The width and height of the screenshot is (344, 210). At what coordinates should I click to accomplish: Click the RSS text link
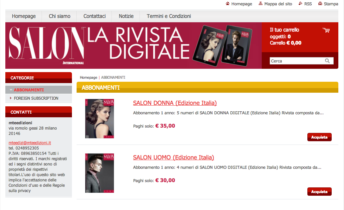(x=308, y=4)
